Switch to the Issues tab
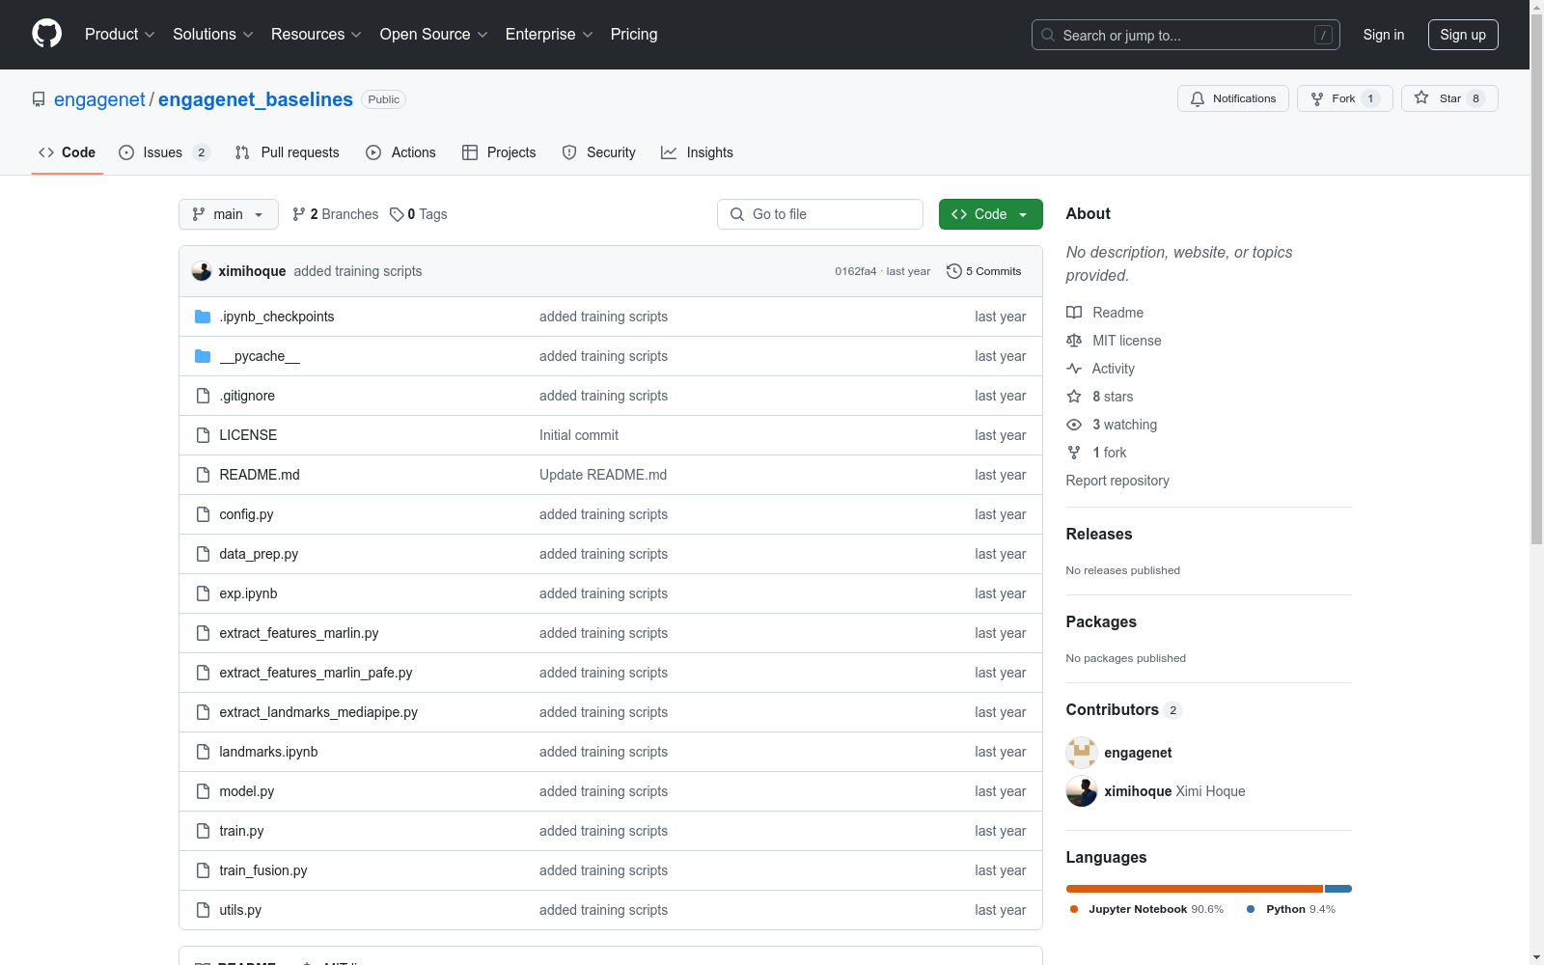Viewport: 1544px width, 965px height. point(164,152)
